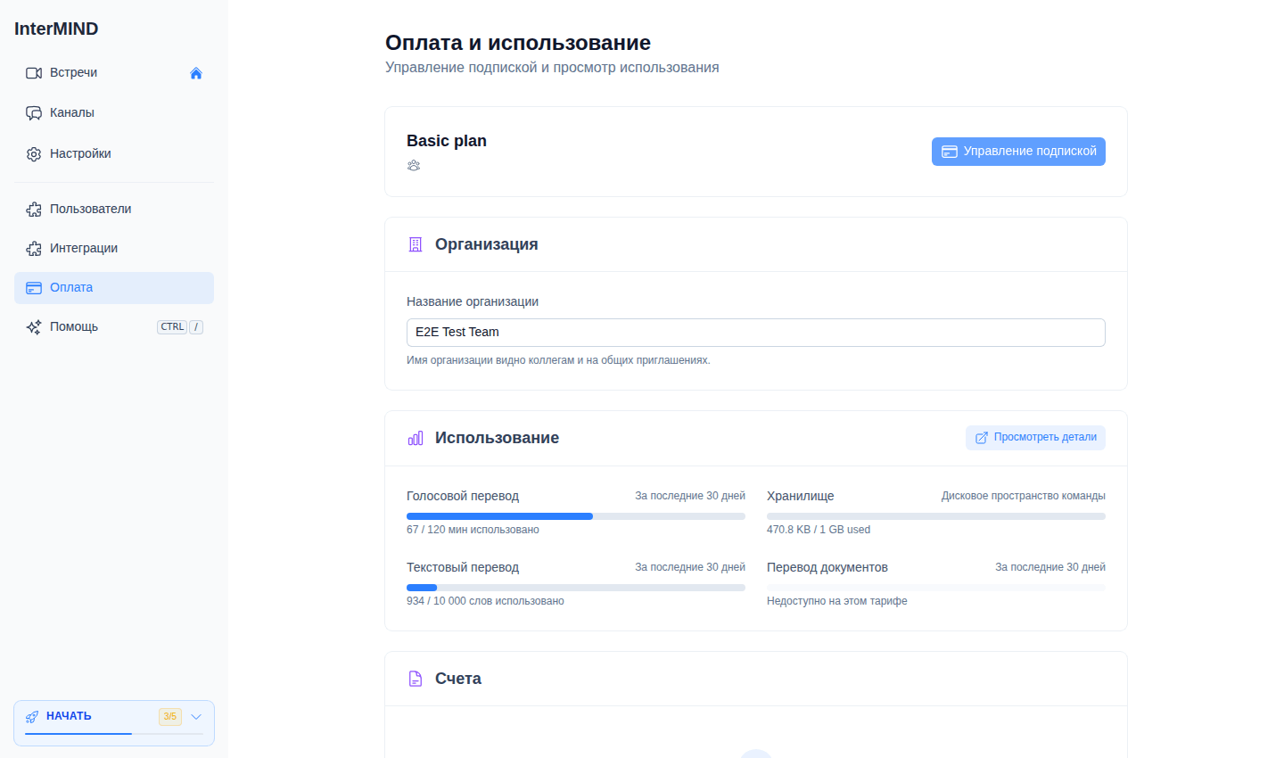
Task: Click the sparkle icon next to Помощь
Action: point(34,327)
